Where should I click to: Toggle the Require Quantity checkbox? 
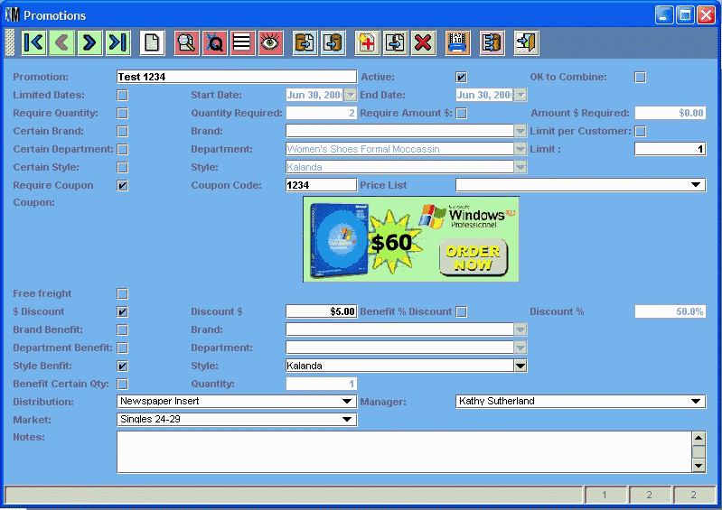[123, 113]
